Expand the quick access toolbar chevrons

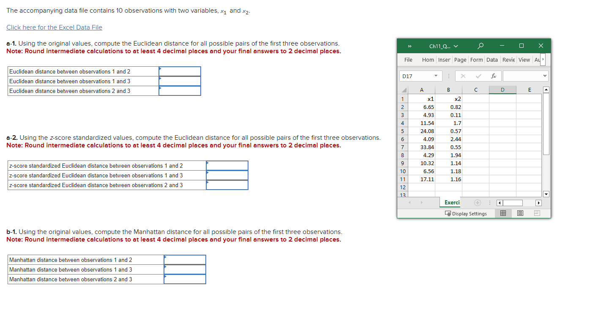[x=409, y=46]
